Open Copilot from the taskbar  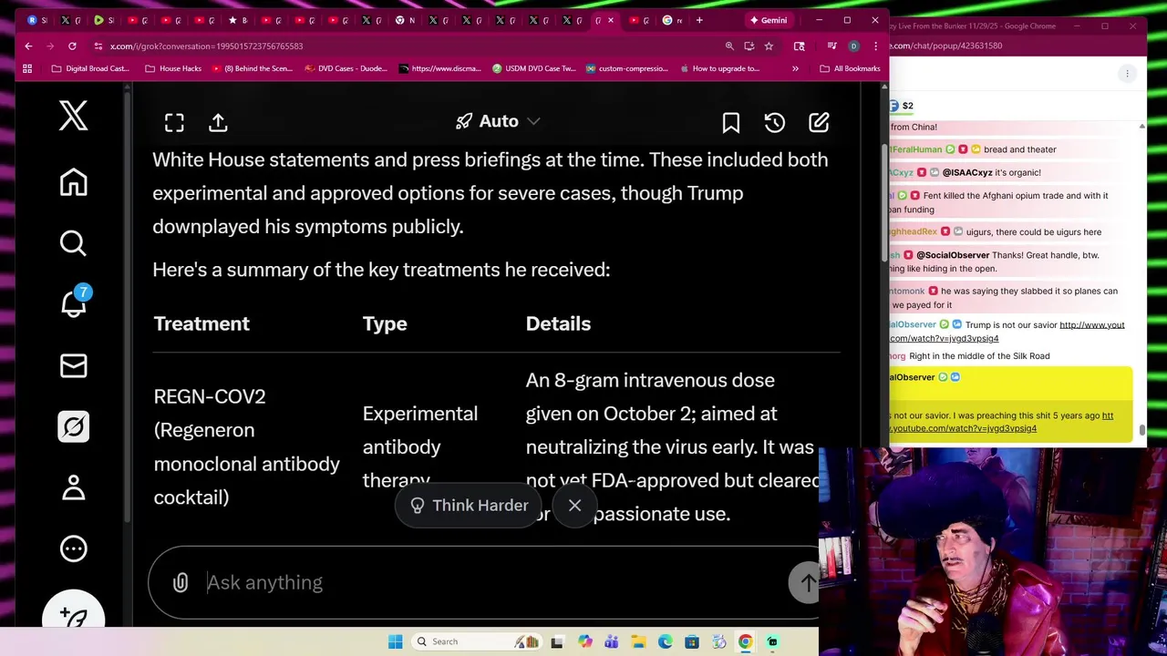click(584, 641)
